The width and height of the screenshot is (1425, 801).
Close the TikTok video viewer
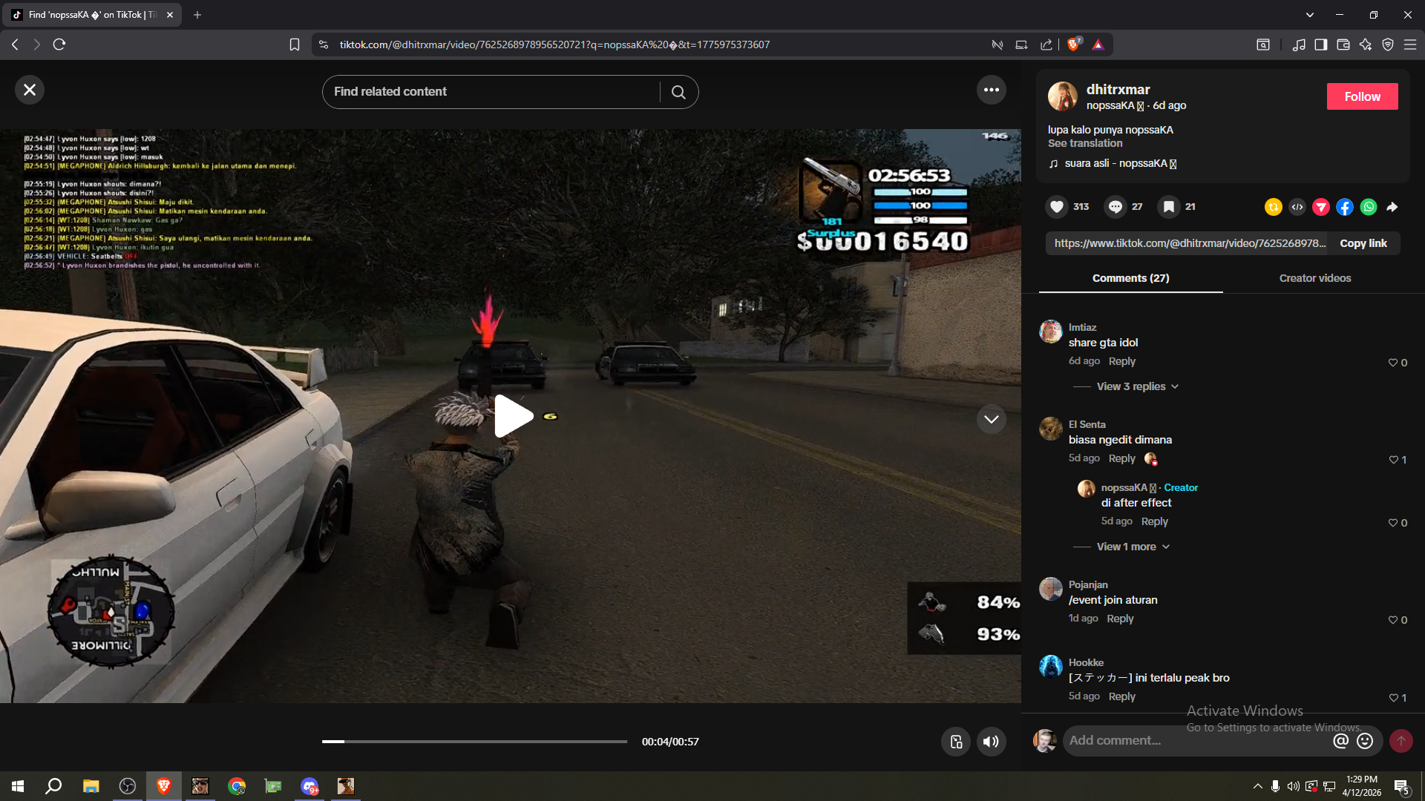tap(30, 90)
